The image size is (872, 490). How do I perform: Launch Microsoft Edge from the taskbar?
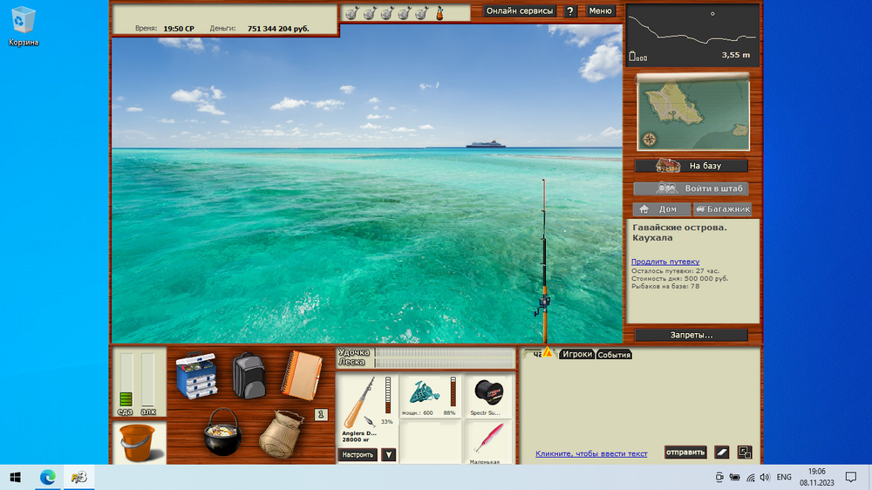coord(48,477)
